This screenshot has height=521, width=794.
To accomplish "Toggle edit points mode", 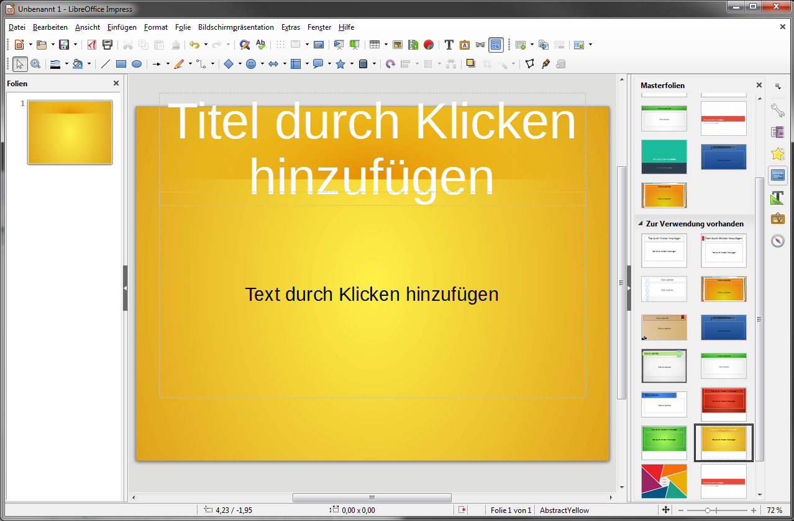I will pos(530,64).
